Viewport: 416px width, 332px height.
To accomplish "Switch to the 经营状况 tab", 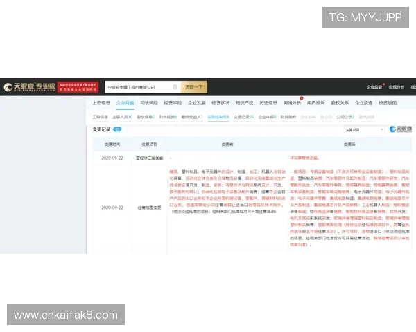I will 220,103.
